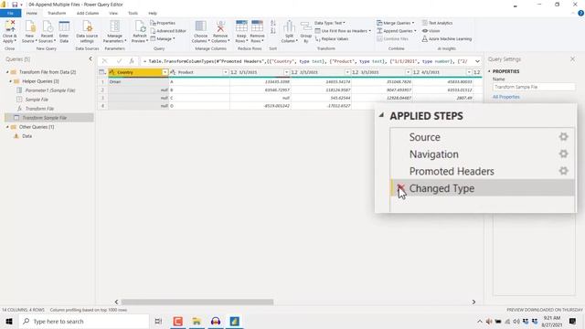Click the table menu icon at the grid corner
This screenshot has width=585, height=329.
pos(101,72)
